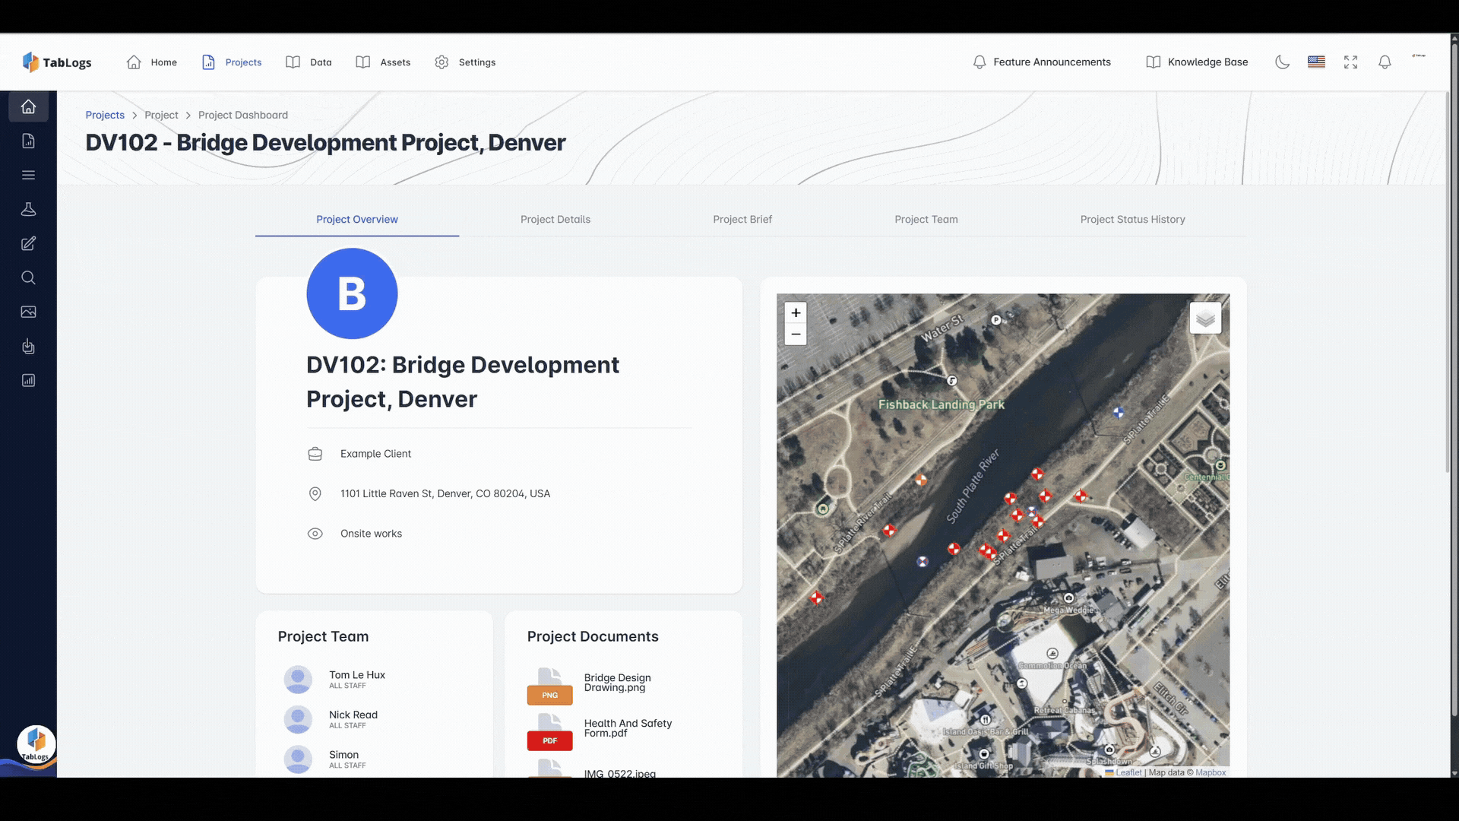Zoom in on the map
This screenshot has height=821, width=1459.
coord(796,312)
